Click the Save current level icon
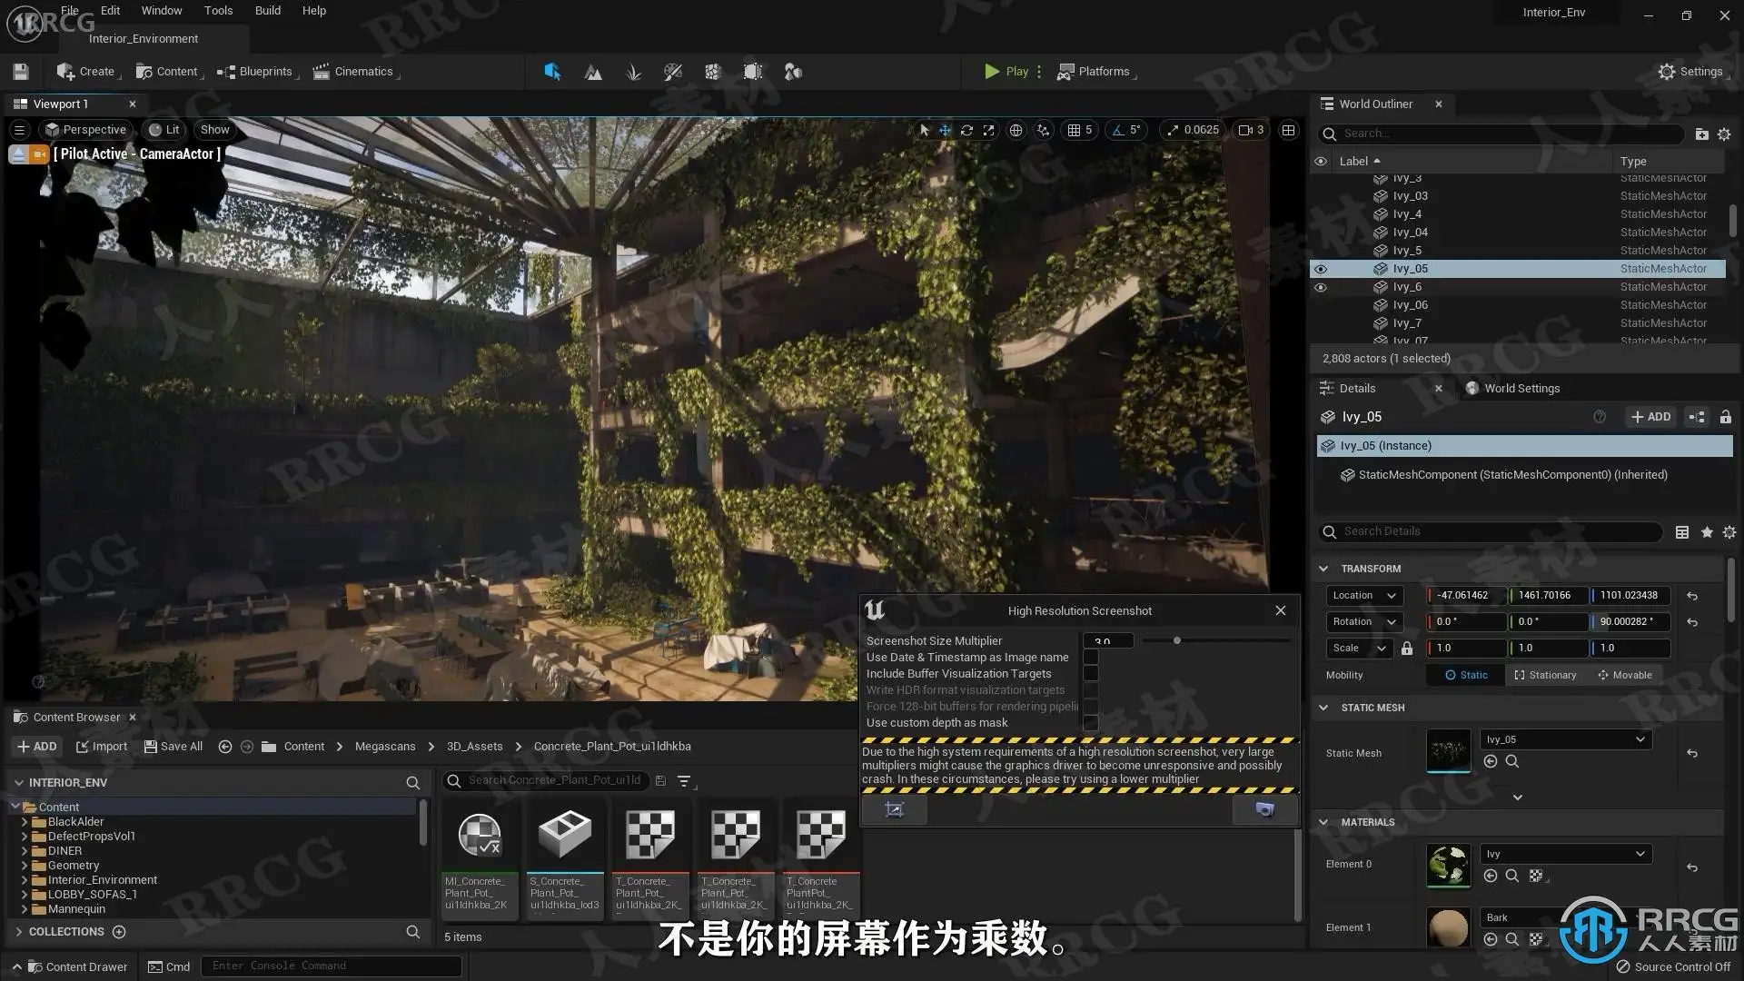 pyautogui.click(x=21, y=72)
